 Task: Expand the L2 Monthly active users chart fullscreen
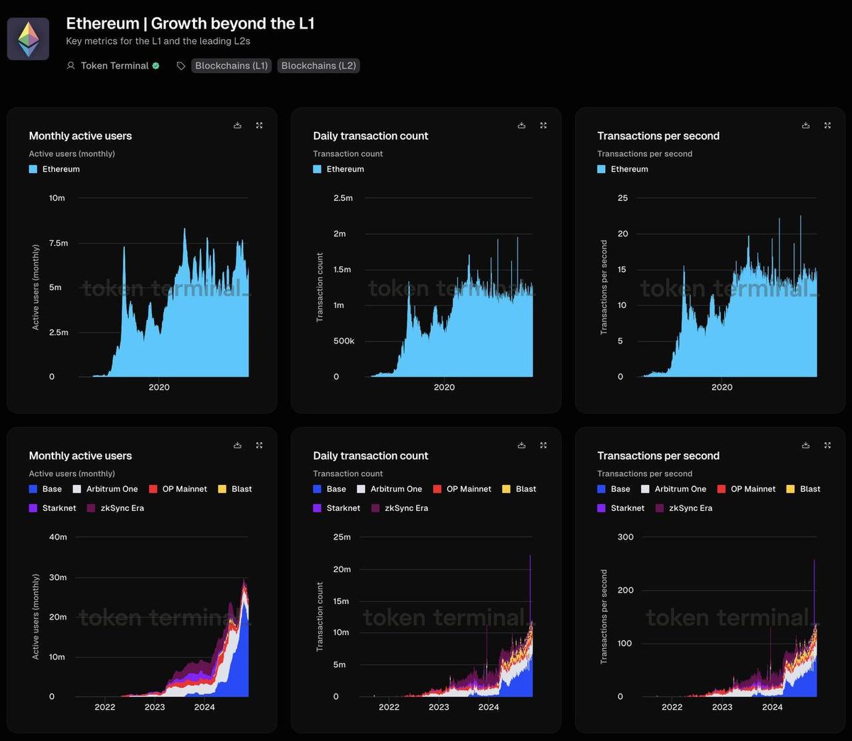point(259,446)
